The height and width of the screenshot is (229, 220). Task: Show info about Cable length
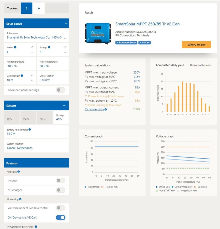pyautogui.click(x=22, y=76)
